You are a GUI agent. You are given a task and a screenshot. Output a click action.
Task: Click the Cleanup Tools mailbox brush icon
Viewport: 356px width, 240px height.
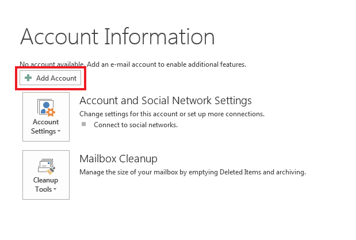tap(47, 167)
